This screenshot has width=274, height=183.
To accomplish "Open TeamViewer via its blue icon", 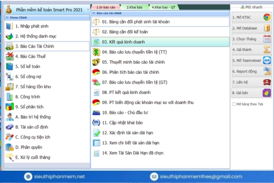I will 267,60.
